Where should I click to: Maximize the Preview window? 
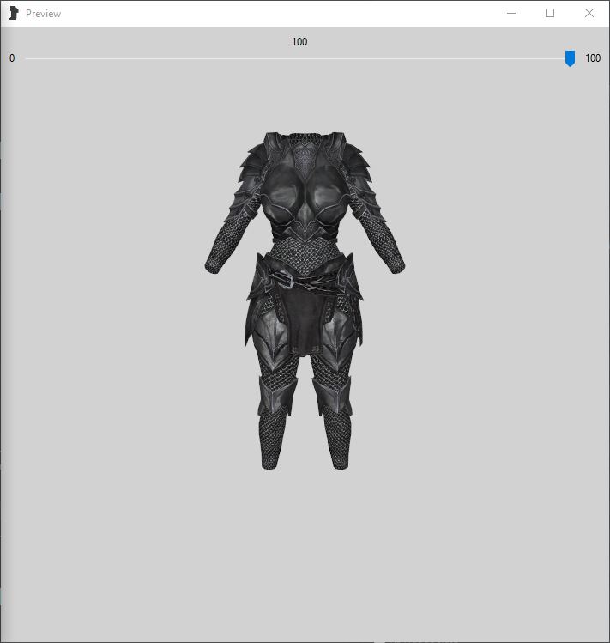(x=550, y=13)
